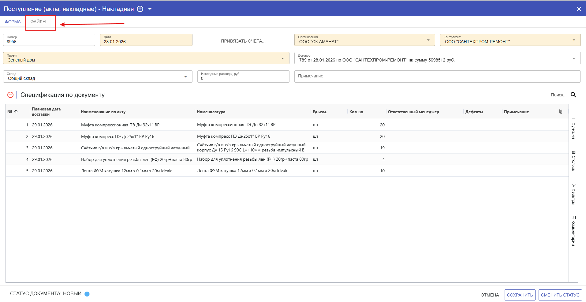Expand the Проект dropdown

tap(282, 58)
